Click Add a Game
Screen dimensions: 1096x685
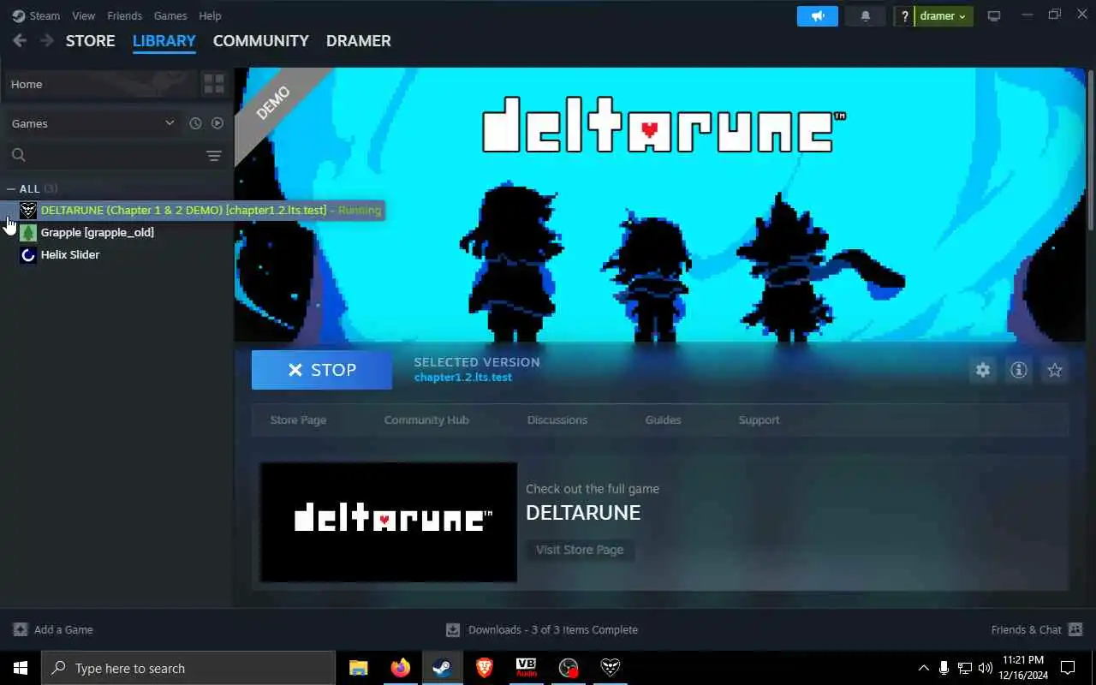53,629
